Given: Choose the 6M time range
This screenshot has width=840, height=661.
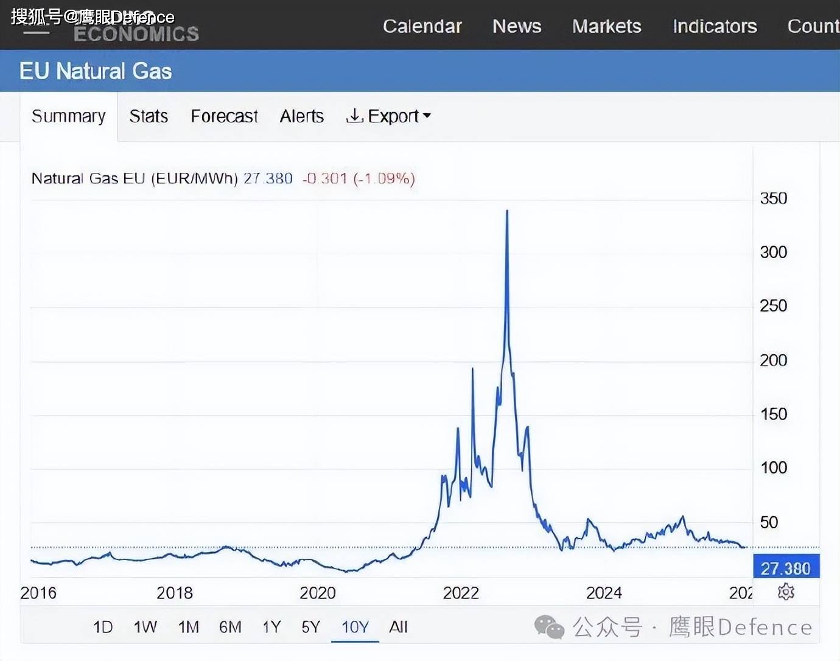Looking at the screenshot, I should click(230, 627).
